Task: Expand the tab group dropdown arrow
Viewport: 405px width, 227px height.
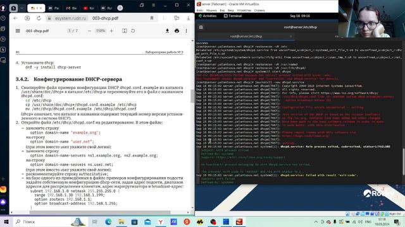Action: [22, 8]
